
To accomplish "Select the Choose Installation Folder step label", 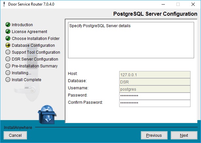I will tap(36, 38).
